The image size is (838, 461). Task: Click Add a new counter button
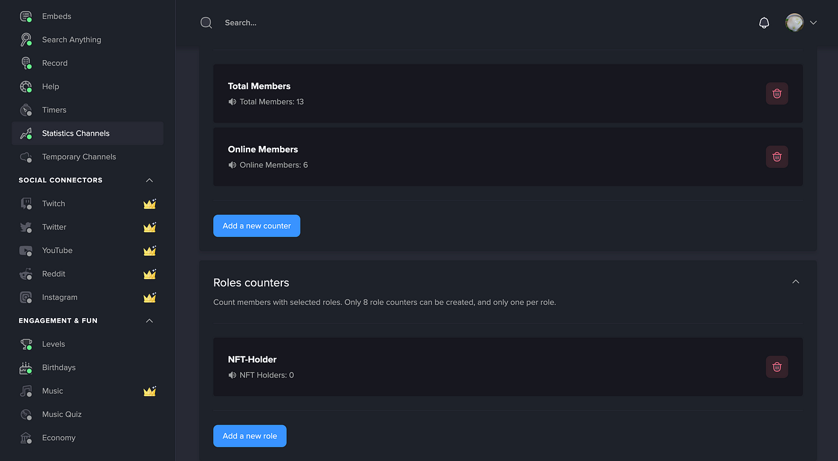pyautogui.click(x=256, y=225)
